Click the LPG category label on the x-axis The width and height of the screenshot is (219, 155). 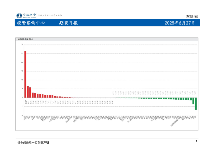point(144,117)
